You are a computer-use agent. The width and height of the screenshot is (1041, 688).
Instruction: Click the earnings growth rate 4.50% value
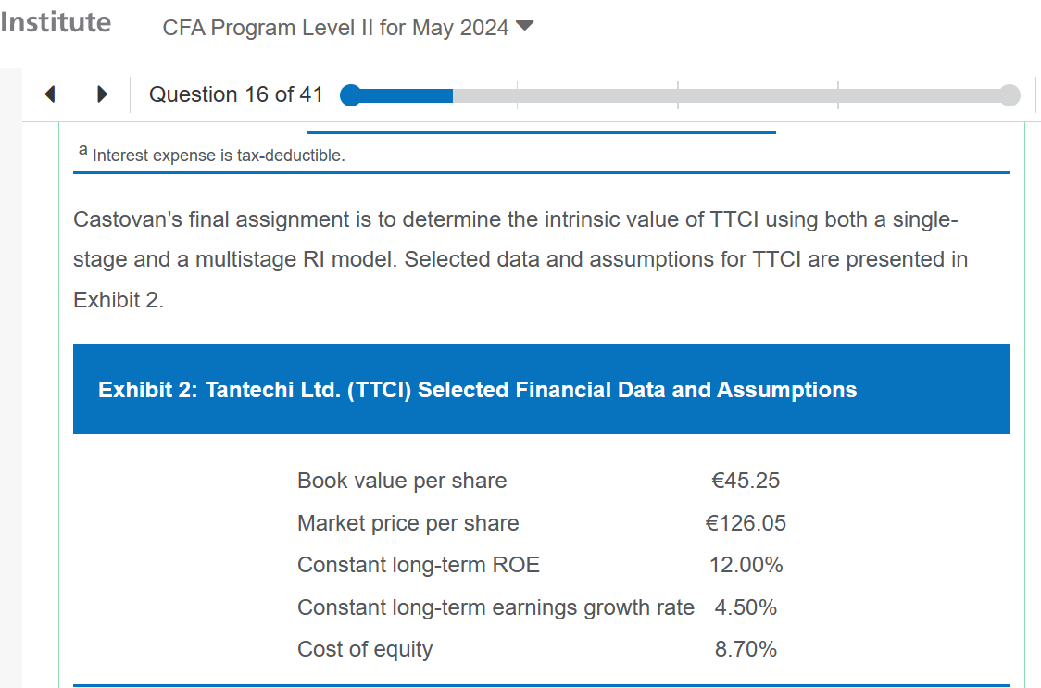click(x=746, y=607)
